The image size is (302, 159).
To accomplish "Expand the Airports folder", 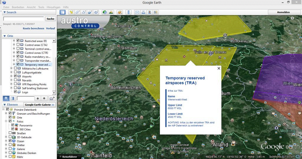I will [x=11, y=76].
